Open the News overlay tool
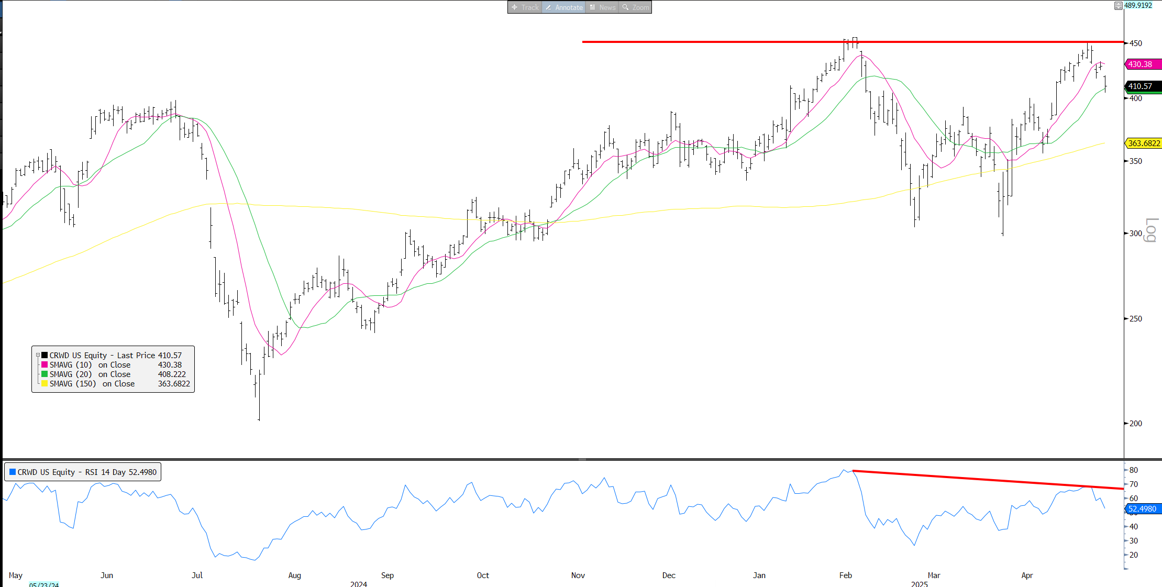1162x587 pixels. coord(602,7)
